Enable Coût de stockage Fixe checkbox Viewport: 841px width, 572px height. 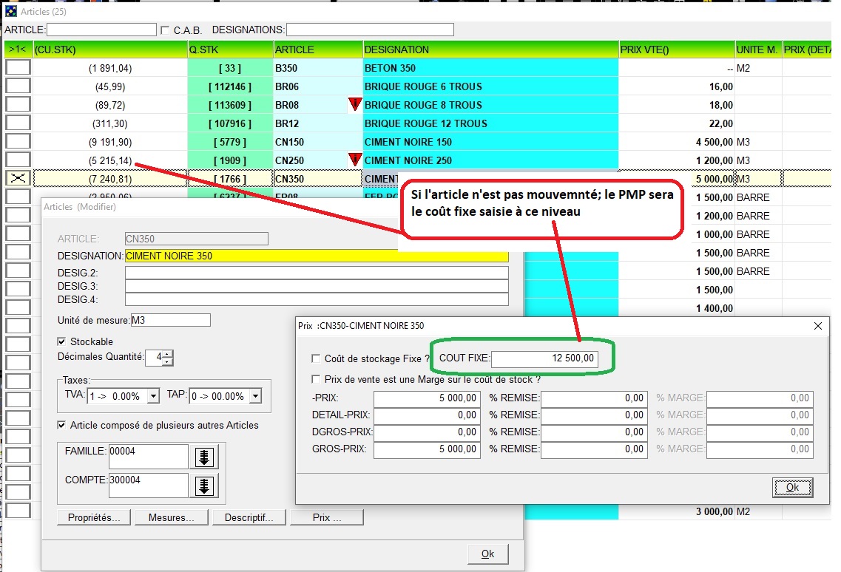pos(317,359)
